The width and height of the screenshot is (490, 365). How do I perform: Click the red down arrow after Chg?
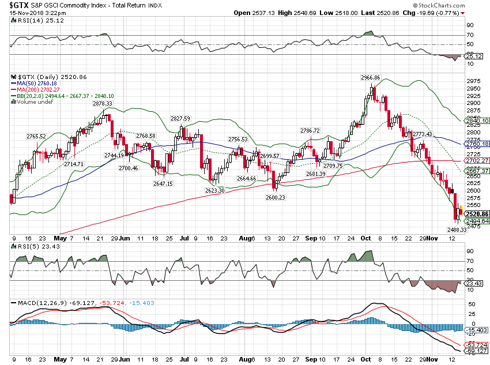pos(462,13)
